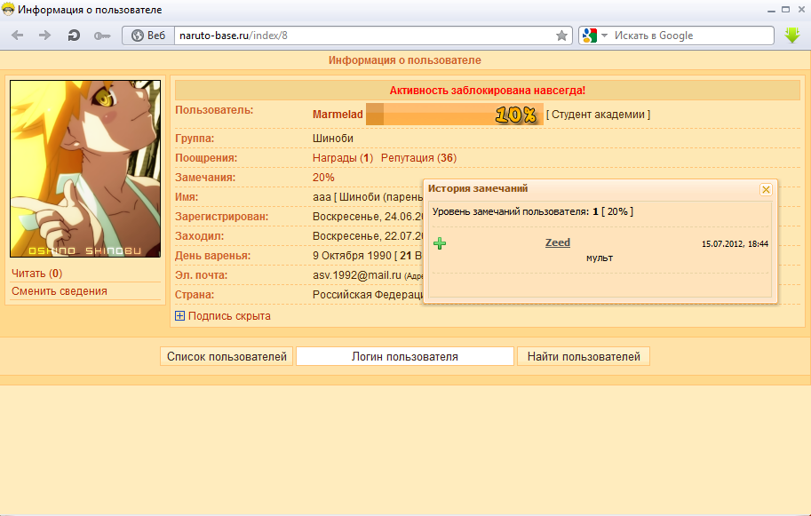
Task: Click the Веб site badge globe
Action: click(x=148, y=36)
